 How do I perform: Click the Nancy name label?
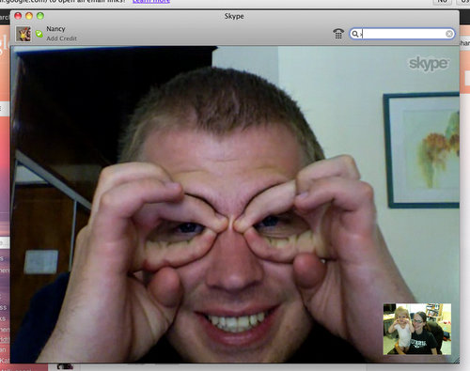[55, 29]
